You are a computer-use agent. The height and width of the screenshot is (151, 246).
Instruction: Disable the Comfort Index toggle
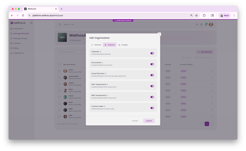(x=152, y=108)
